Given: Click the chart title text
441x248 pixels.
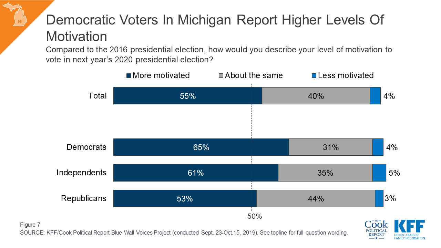Looking at the screenshot, I should point(215,28).
